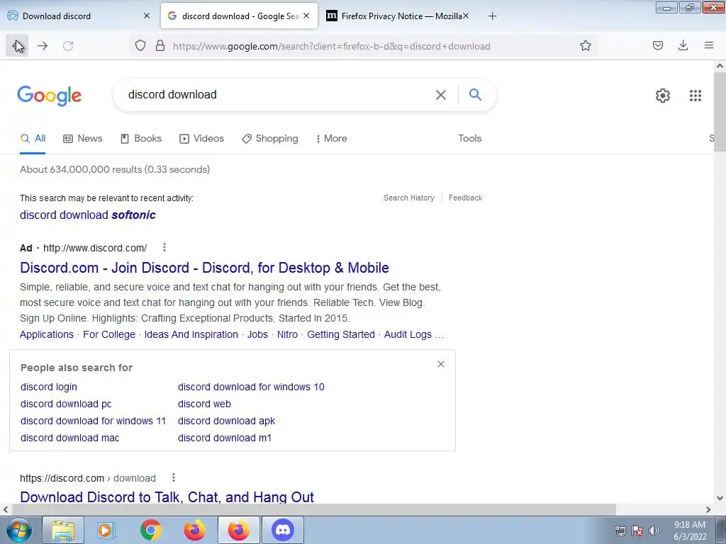
Task: Open Search History link
Action: point(409,198)
